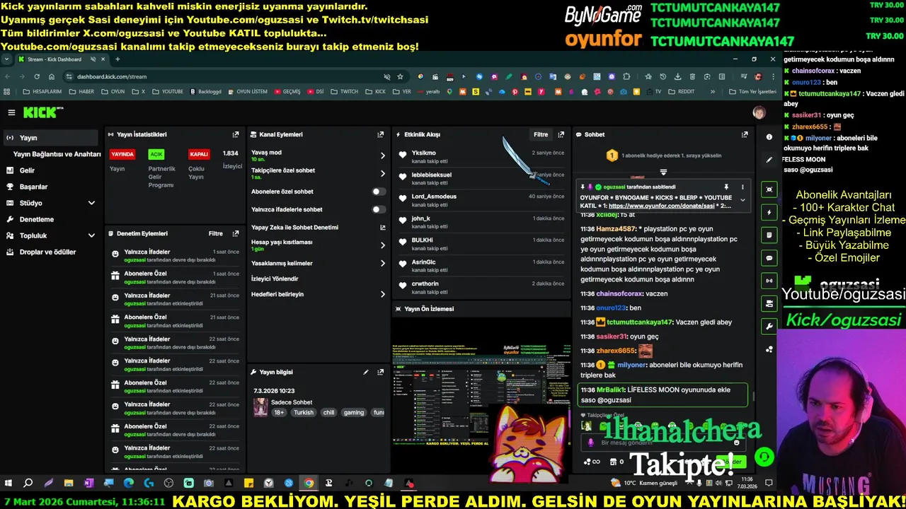Click the Kick logo in the dashboard header

(42, 112)
